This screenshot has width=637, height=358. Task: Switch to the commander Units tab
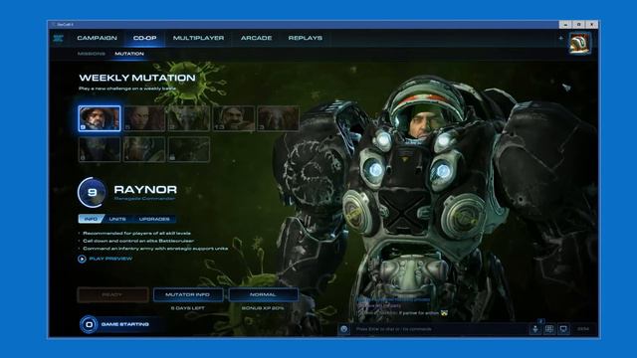117,219
